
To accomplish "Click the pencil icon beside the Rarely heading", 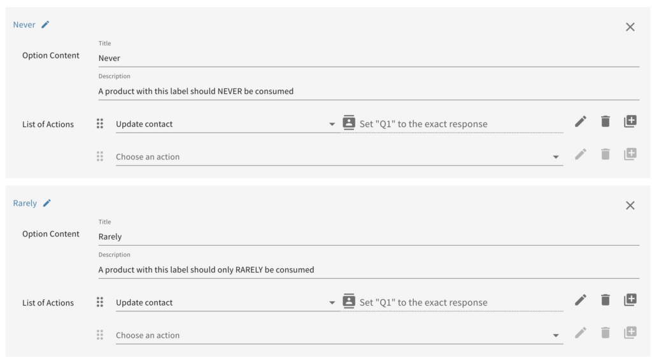I will [x=47, y=203].
